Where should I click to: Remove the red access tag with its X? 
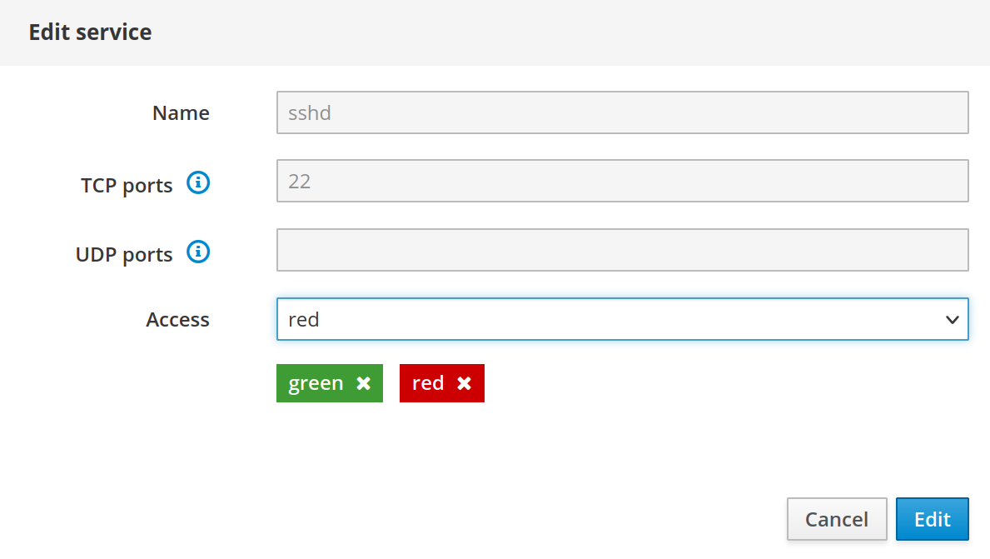464,383
